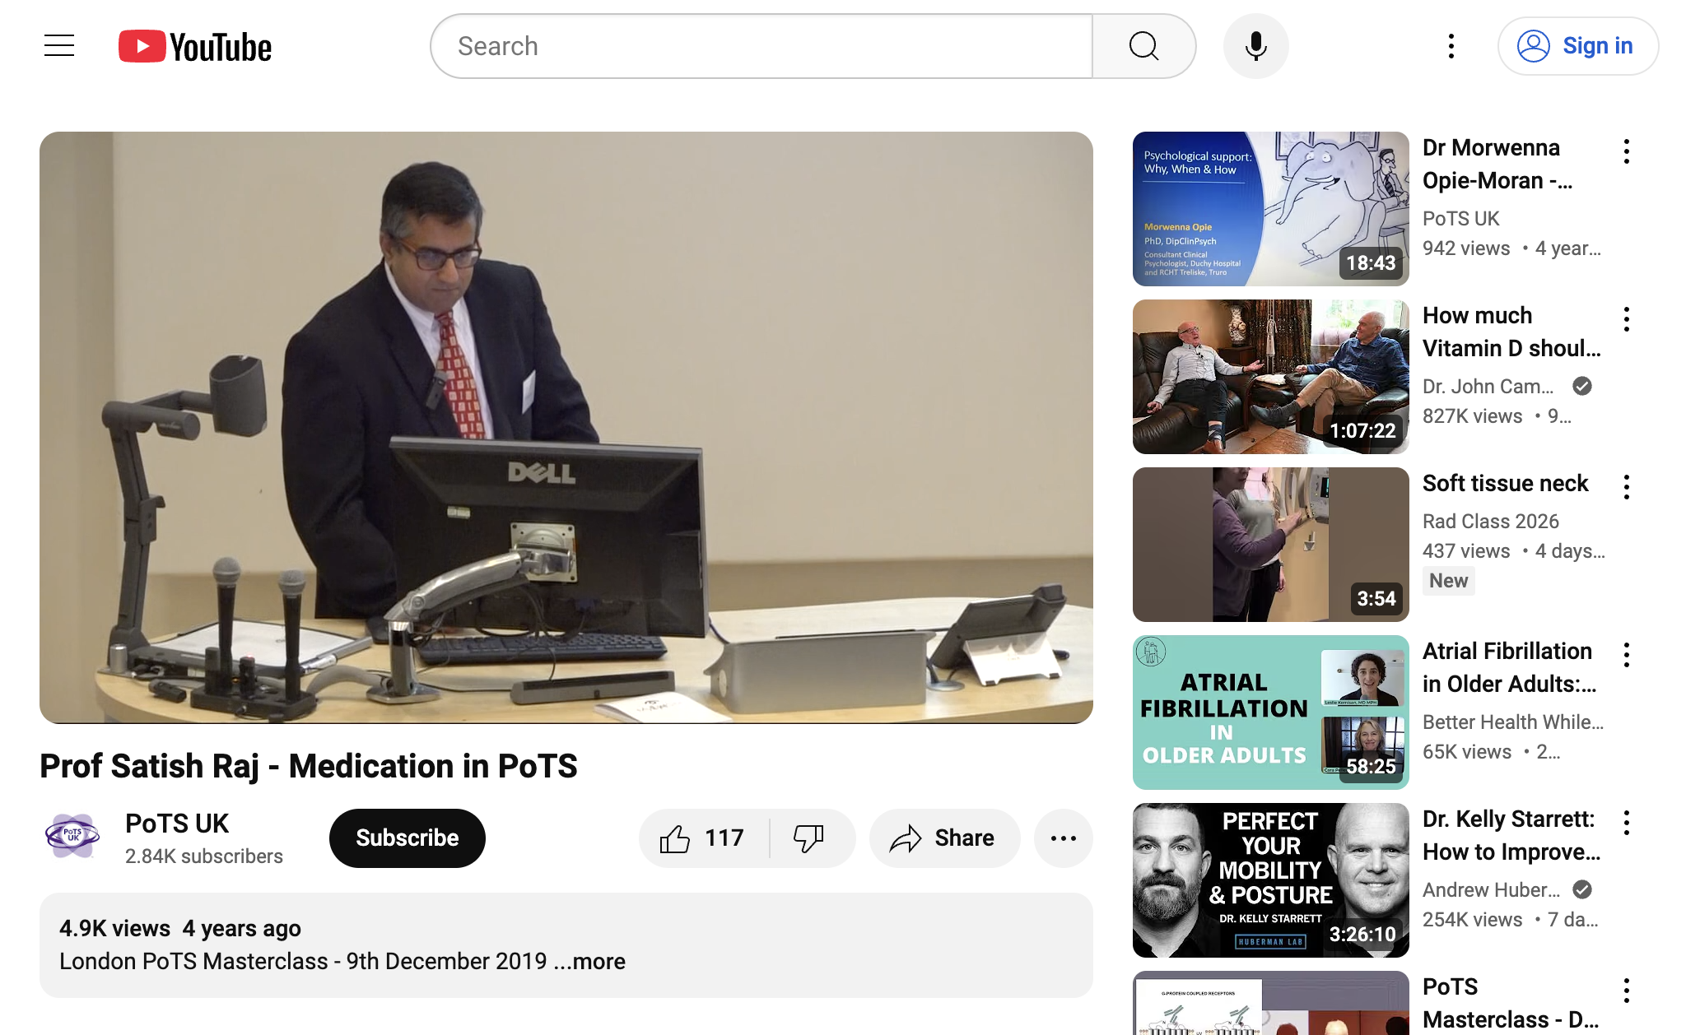
Task: Open options menu for Vitamin D video
Action: (1627, 319)
